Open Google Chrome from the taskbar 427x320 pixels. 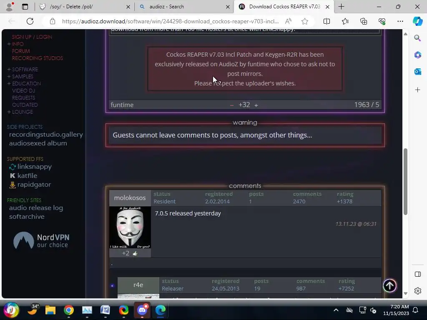[69, 310]
